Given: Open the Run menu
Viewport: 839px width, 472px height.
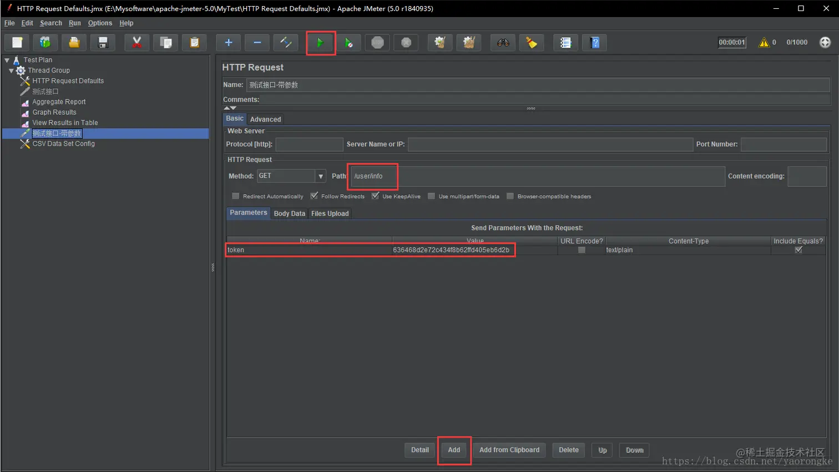Looking at the screenshot, I should pyautogui.click(x=75, y=23).
